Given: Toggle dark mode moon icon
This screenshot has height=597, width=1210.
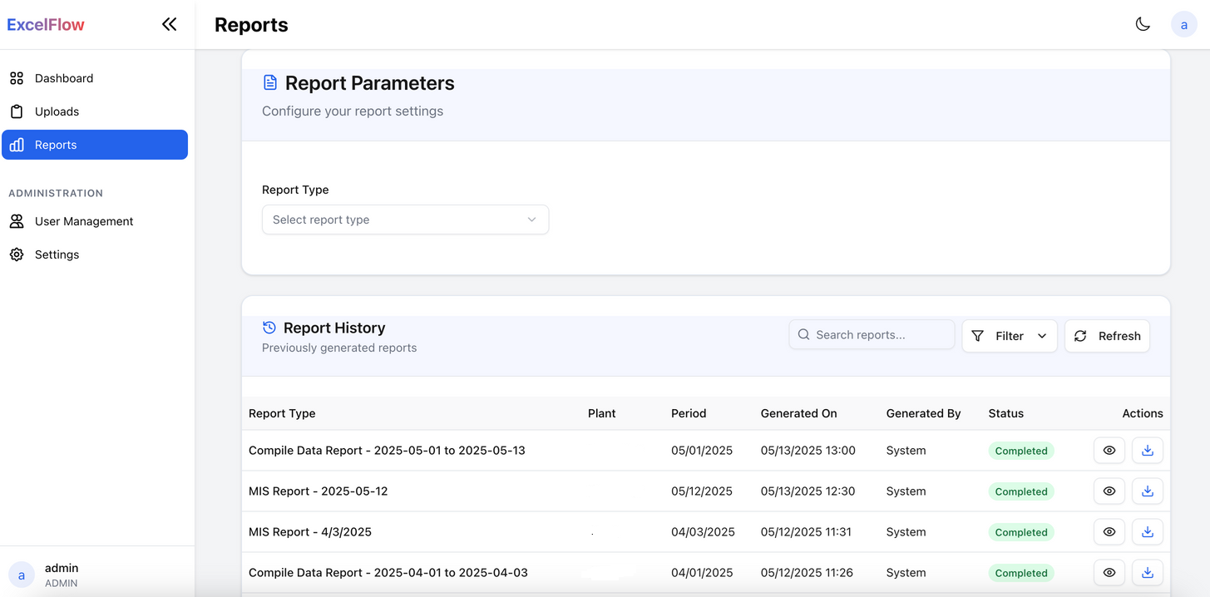Looking at the screenshot, I should (x=1143, y=24).
